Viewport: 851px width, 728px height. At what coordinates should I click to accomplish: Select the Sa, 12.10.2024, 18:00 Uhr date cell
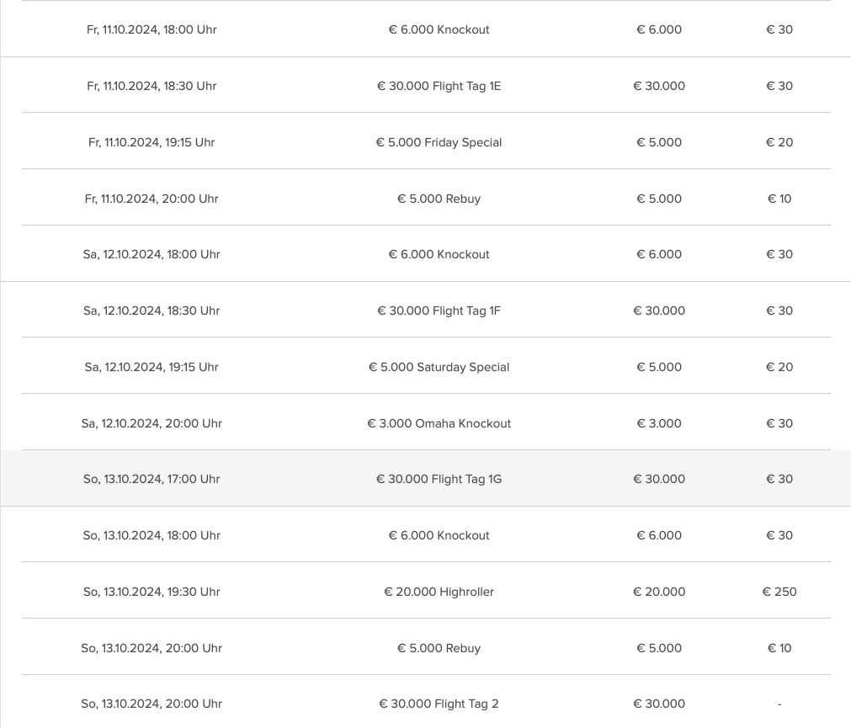(152, 254)
